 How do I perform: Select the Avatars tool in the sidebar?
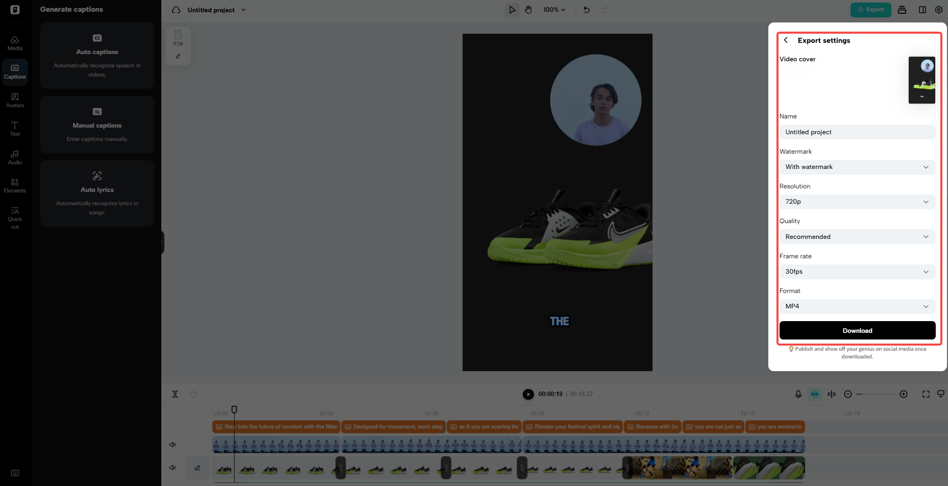coord(15,100)
